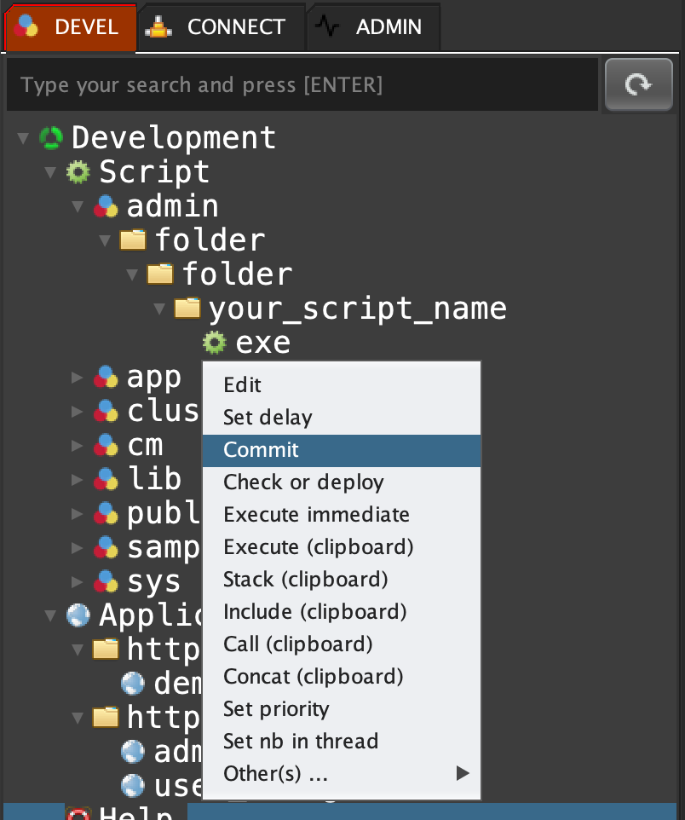Click the green gear icon next to exe

tap(214, 343)
